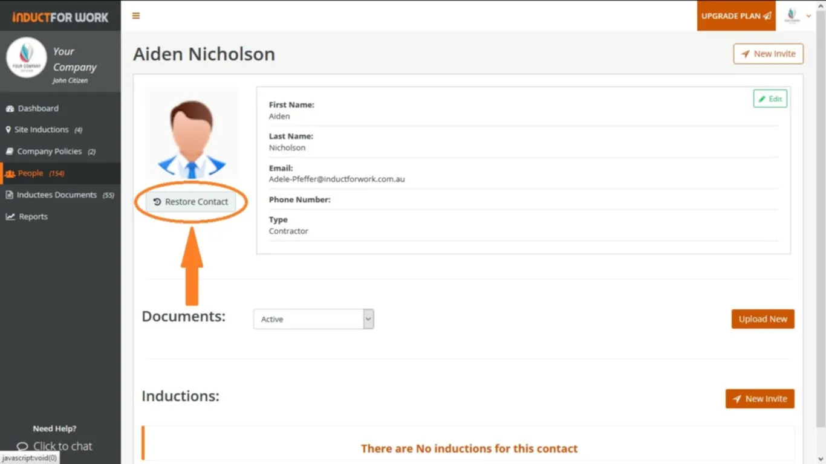The image size is (826, 464).
Task: Click the Site Inductions pin icon
Action: coord(8,130)
